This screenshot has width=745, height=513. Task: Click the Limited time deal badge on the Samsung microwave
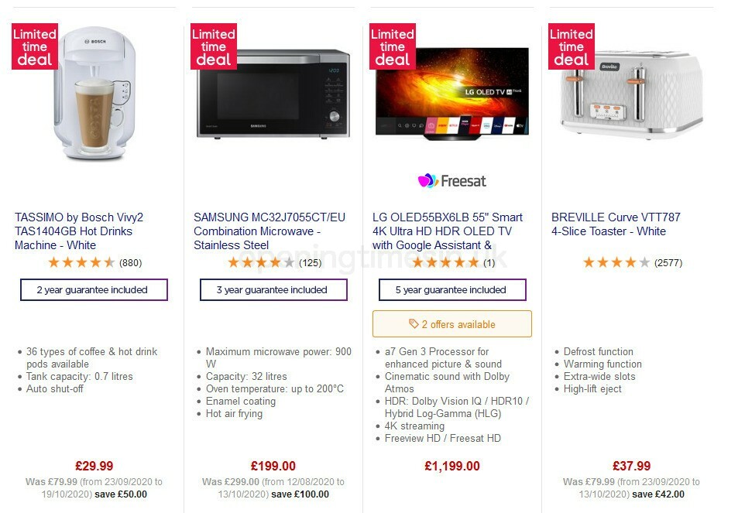(x=213, y=46)
